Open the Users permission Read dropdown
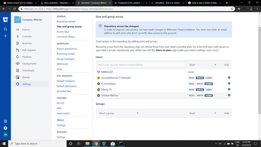The image size is (261, 147). click(x=202, y=65)
